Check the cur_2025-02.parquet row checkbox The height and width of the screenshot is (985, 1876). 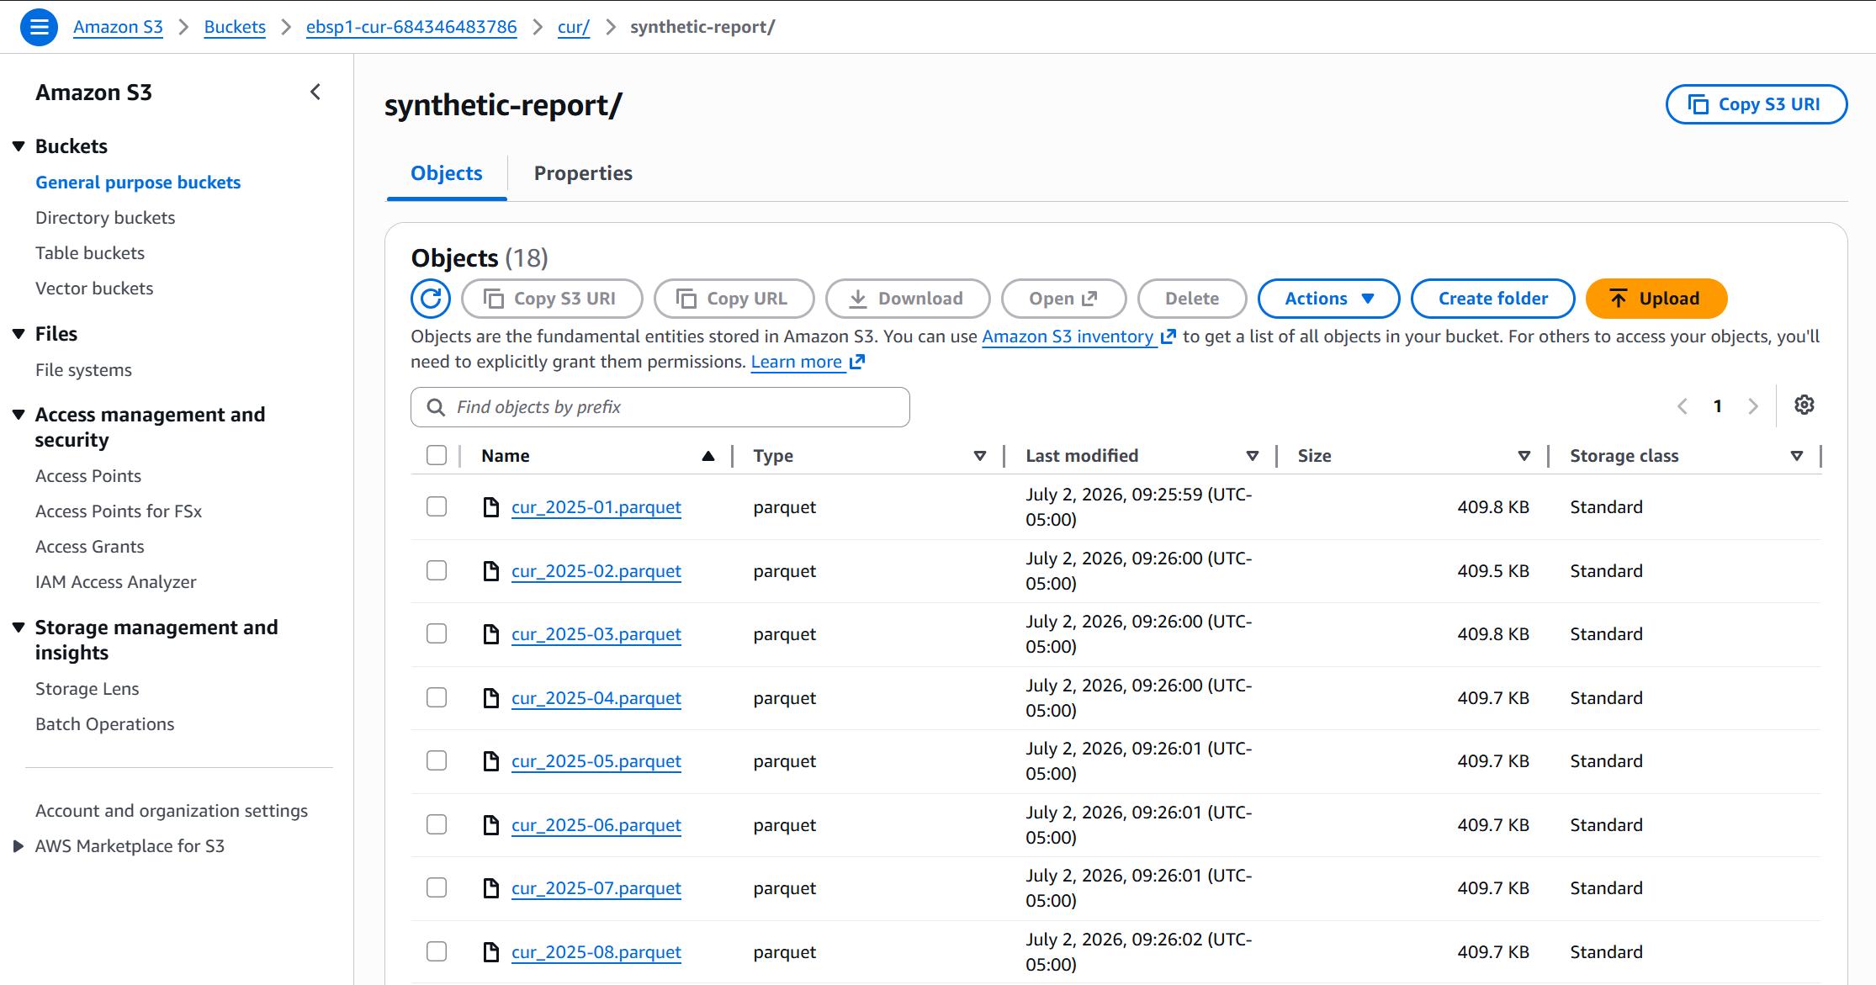click(437, 570)
